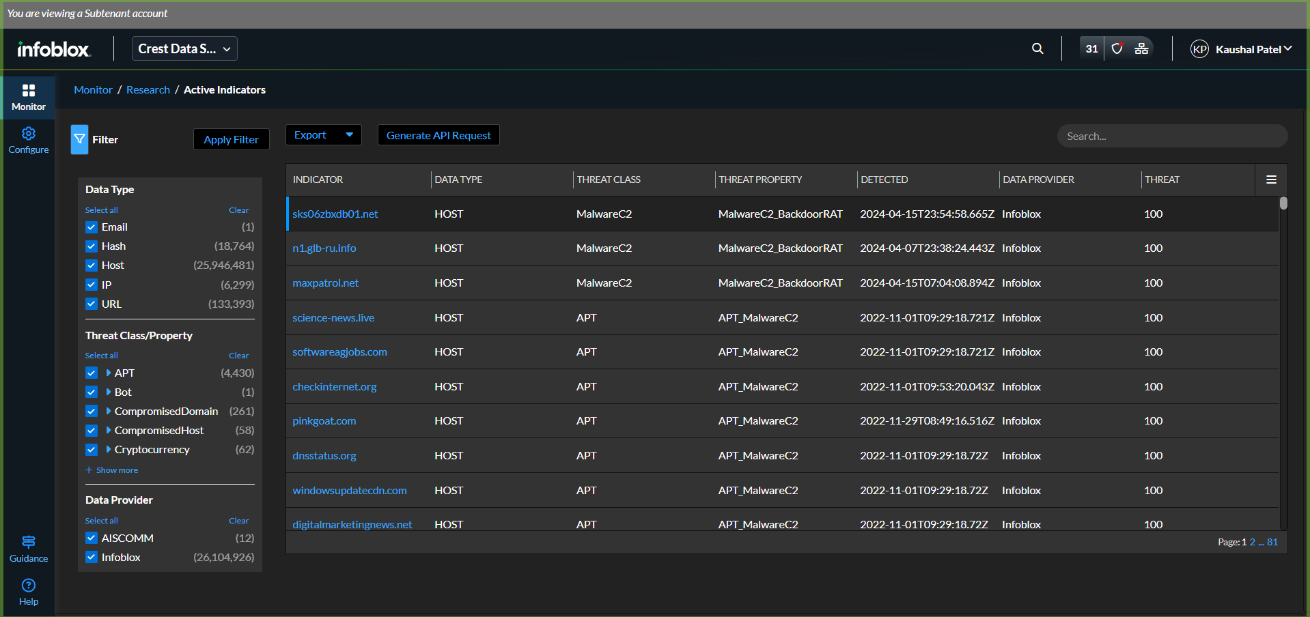Screen dimensions: 1310x617
Task: Toggle the Filter funnel icon
Action: click(x=80, y=139)
